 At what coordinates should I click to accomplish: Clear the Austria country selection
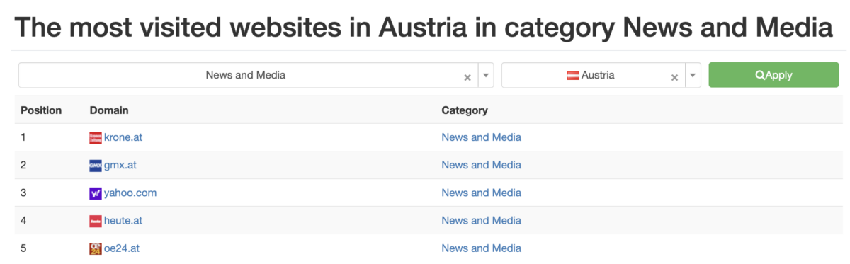pyautogui.click(x=675, y=77)
